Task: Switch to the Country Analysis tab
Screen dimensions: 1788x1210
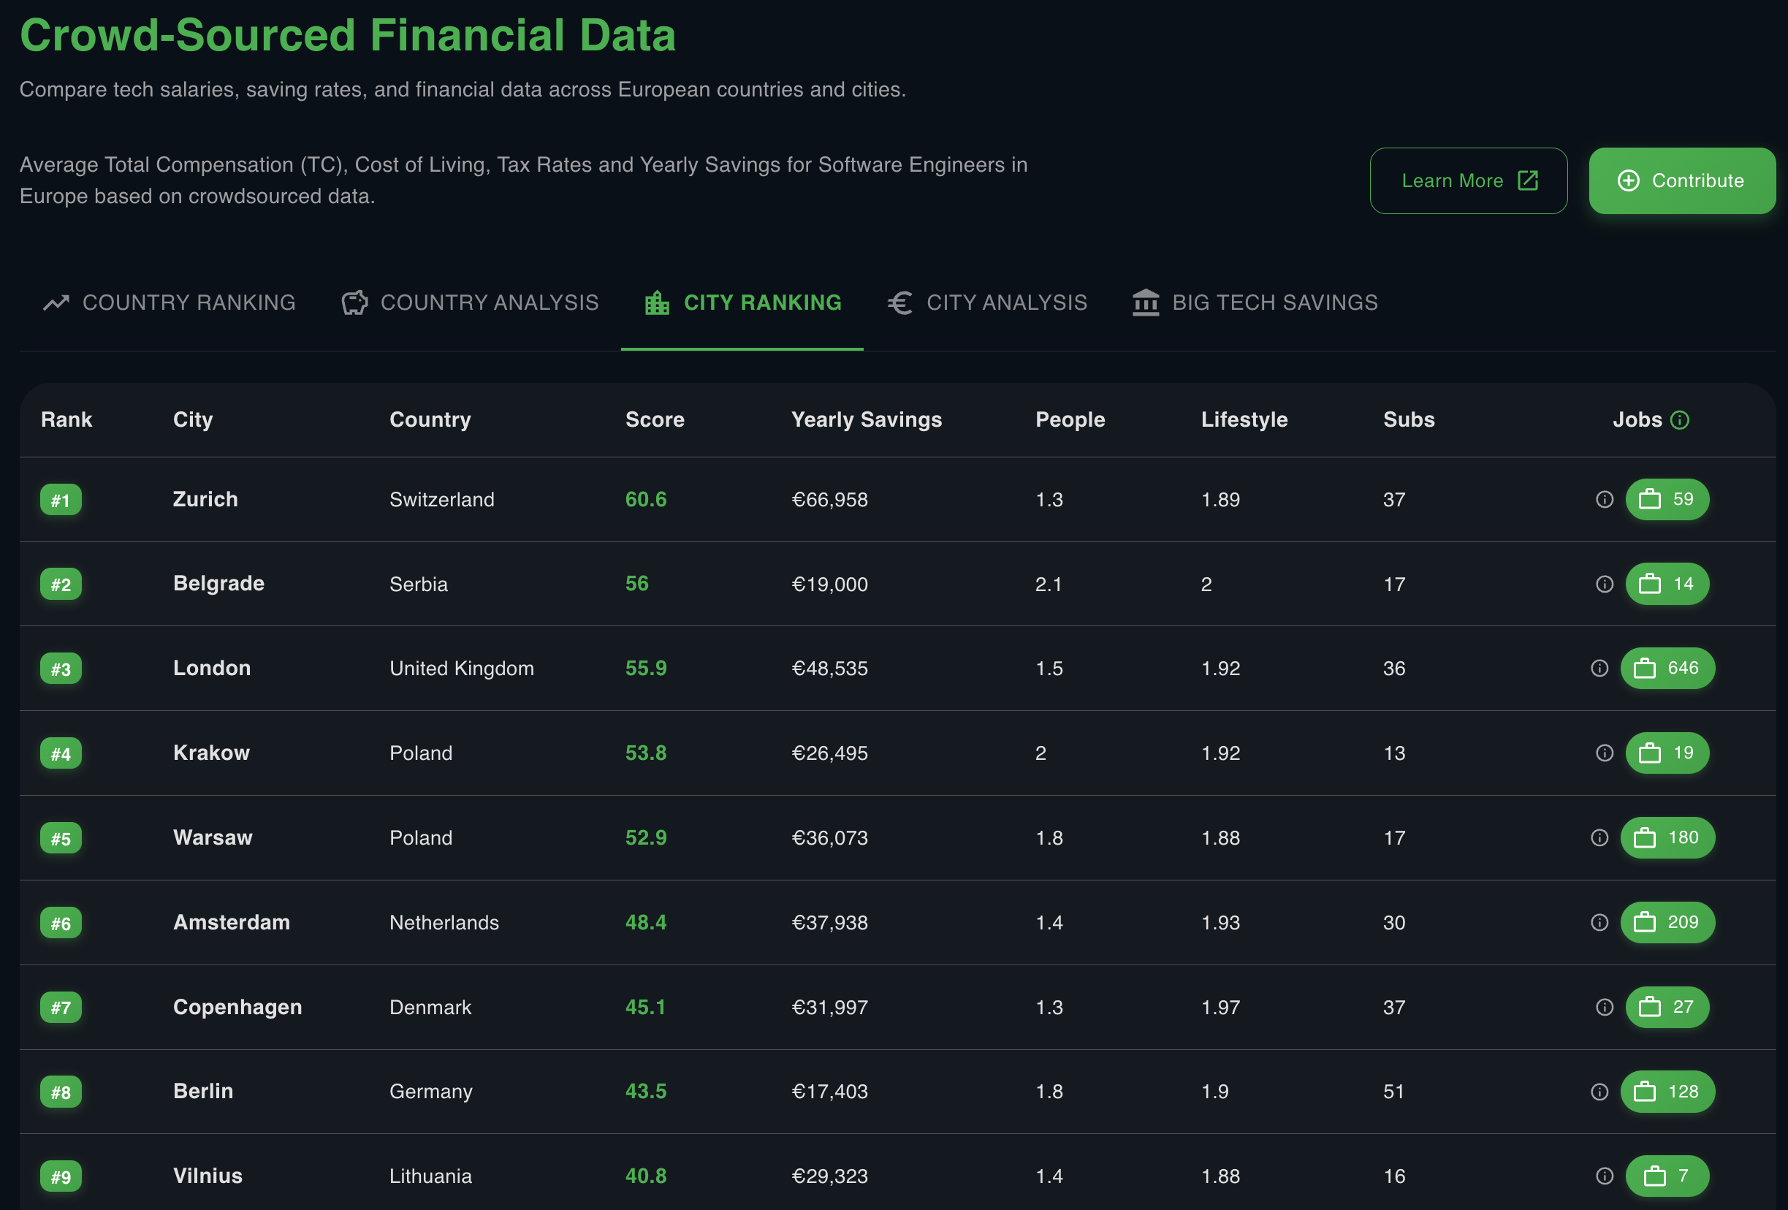Action: tap(469, 302)
